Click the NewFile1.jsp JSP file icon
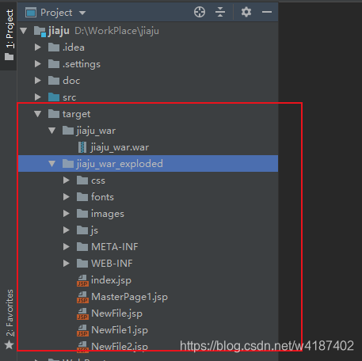This screenshot has height=361, width=362. [82, 330]
